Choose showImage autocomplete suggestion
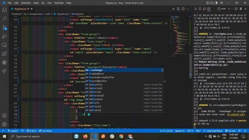Screen dimensions: 249x140 pyautogui.click(x=124, y=70)
